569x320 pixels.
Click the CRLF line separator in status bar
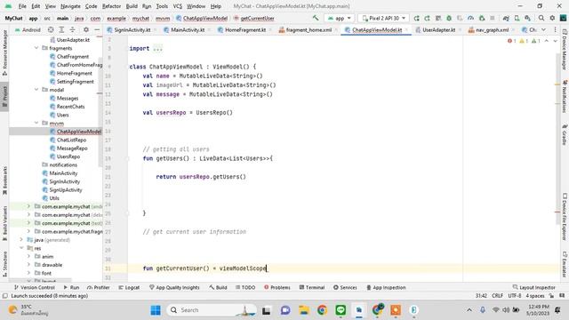pyautogui.click(x=497, y=296)
